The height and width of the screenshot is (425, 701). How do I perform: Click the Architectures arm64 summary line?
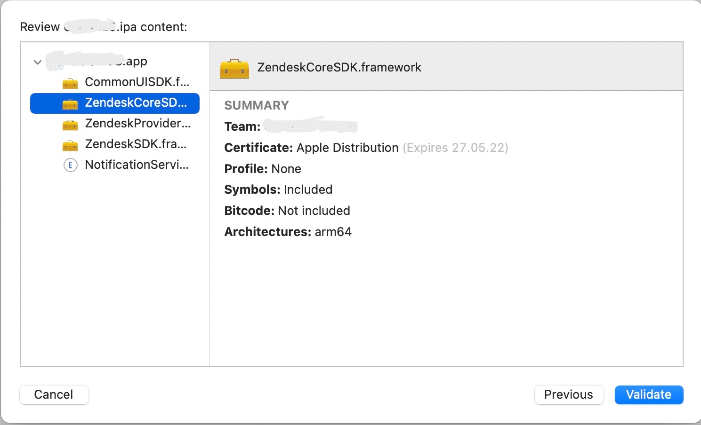click(x=288, y=232)
